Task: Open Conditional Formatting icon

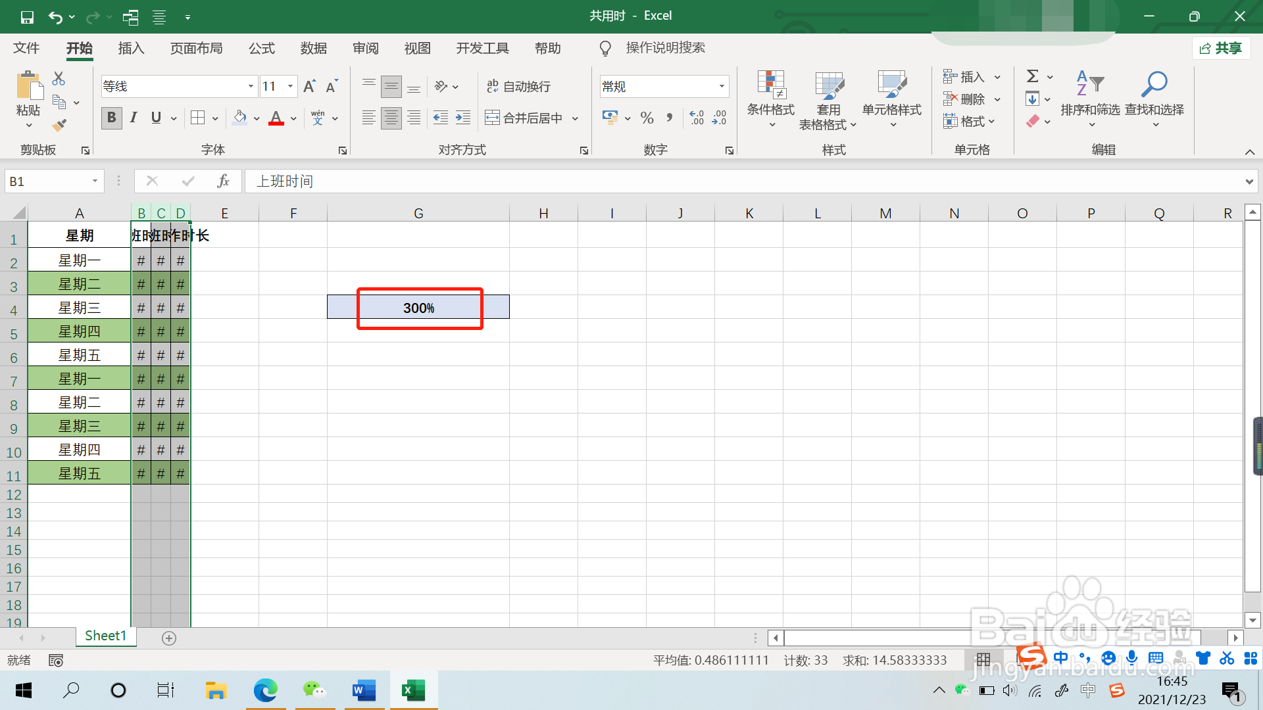Action: click(x=770, y=85)
